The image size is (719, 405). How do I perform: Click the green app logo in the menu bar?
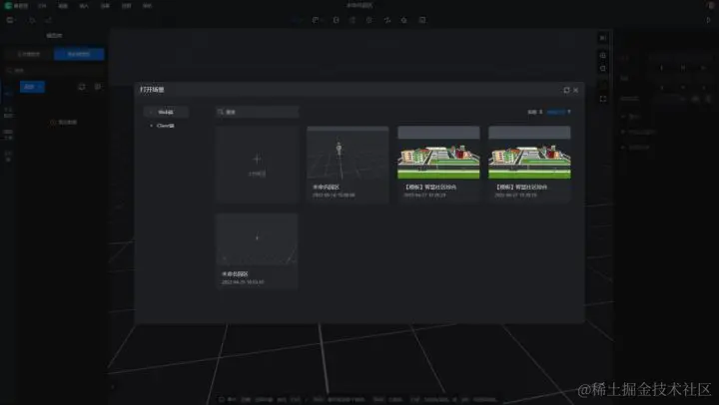pos(8,6)
